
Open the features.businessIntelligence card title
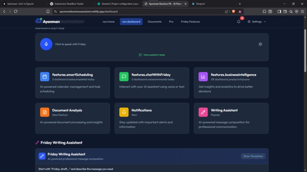coord(233,75)
